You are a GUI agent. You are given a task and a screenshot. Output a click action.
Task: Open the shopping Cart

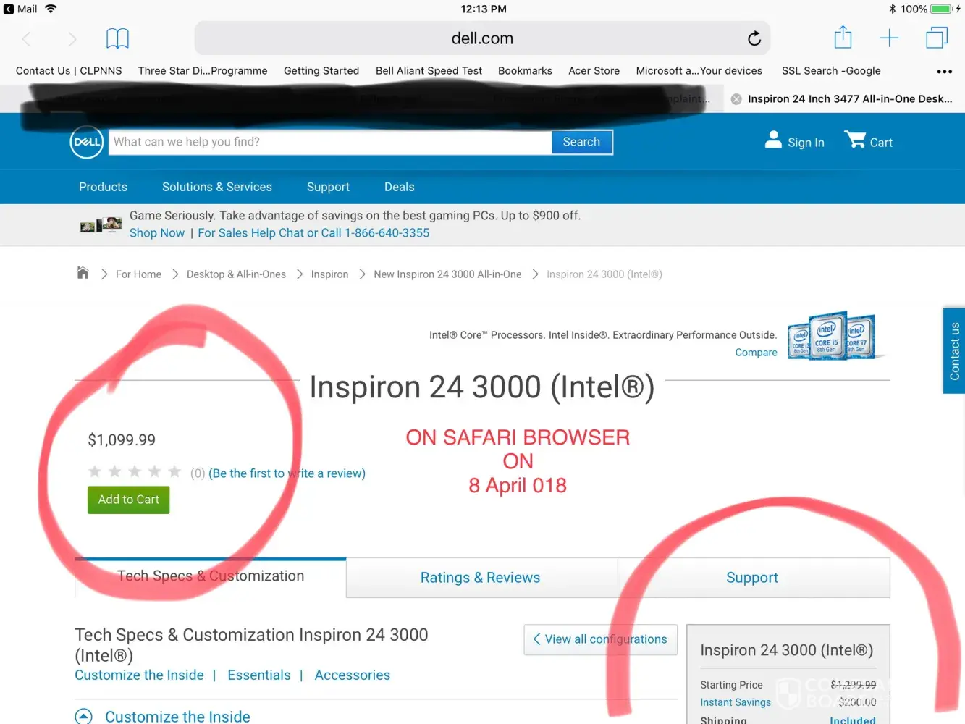point(868,141)
